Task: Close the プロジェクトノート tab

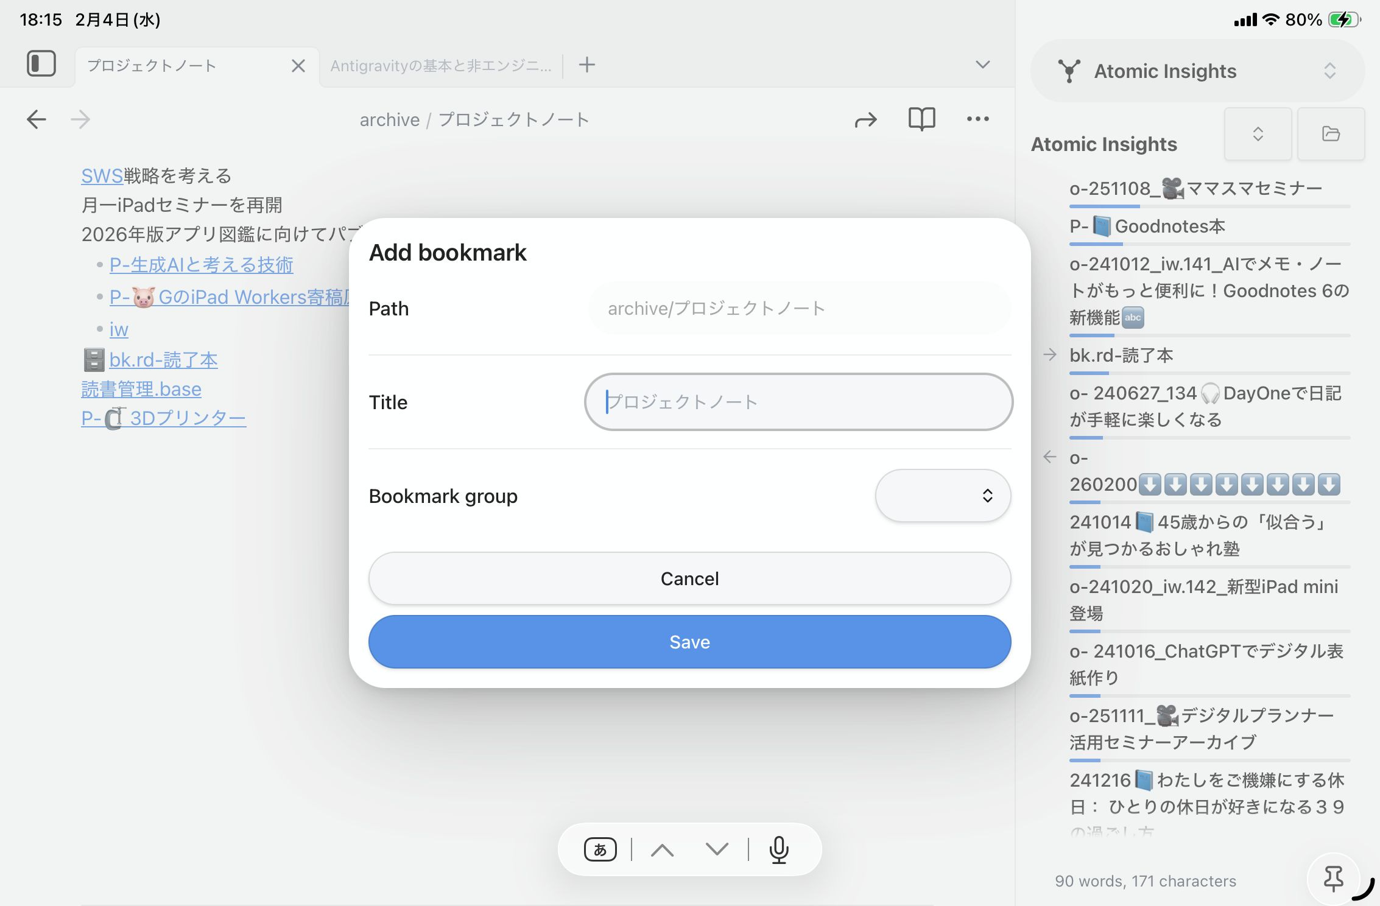Action: [298, 66]
